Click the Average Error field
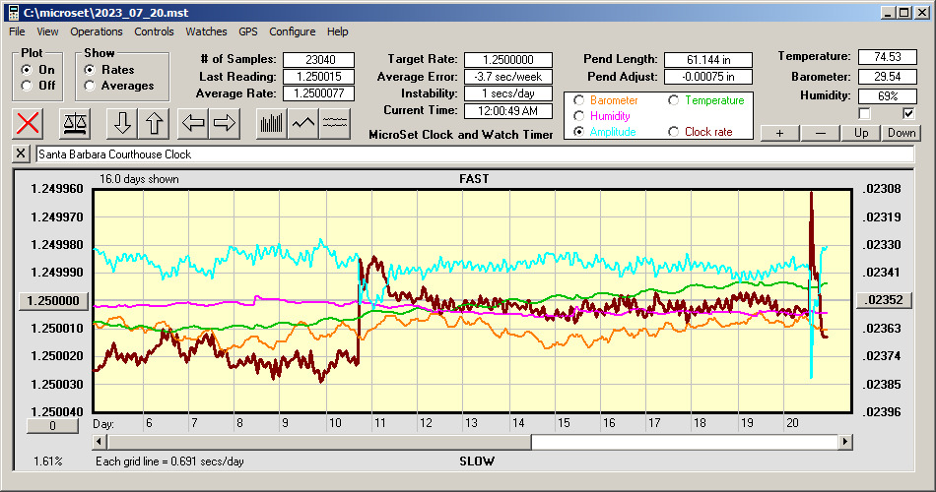This screenshot has width=936, height=492. pos(508,77)
